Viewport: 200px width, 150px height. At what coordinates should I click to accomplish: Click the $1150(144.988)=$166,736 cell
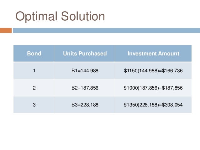[x=153, y=70]
